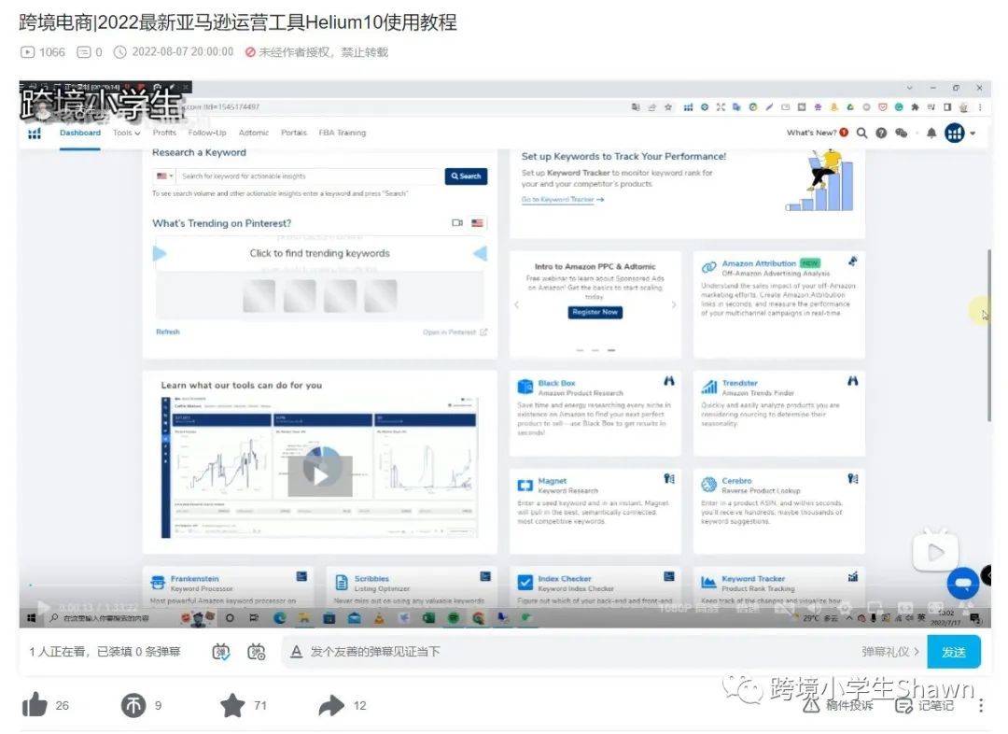Click the blue Search button
Image resolution: width=1008 pixels, height=734 pixels.
click(x=466, y=176)
